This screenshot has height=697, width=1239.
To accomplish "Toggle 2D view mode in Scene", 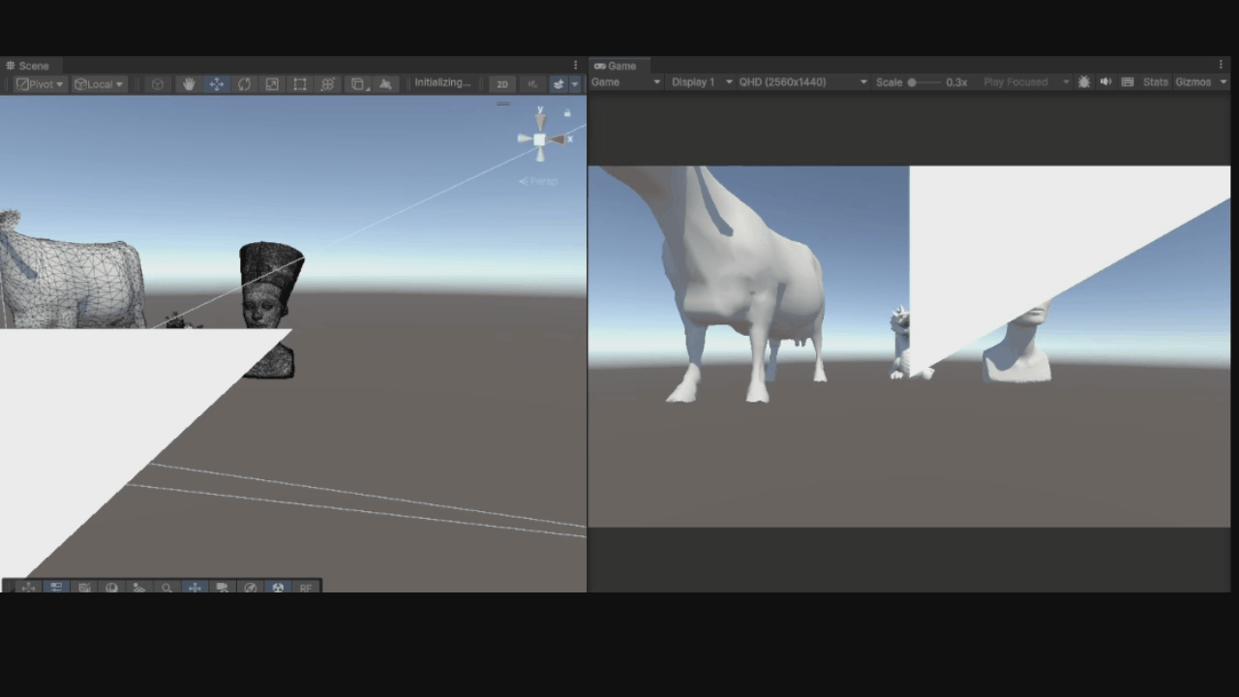I will pos(502,84).
